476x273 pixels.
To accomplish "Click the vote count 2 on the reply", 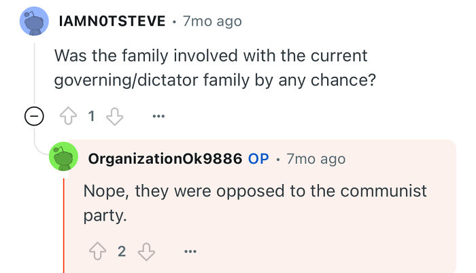I will pos(122,251).
